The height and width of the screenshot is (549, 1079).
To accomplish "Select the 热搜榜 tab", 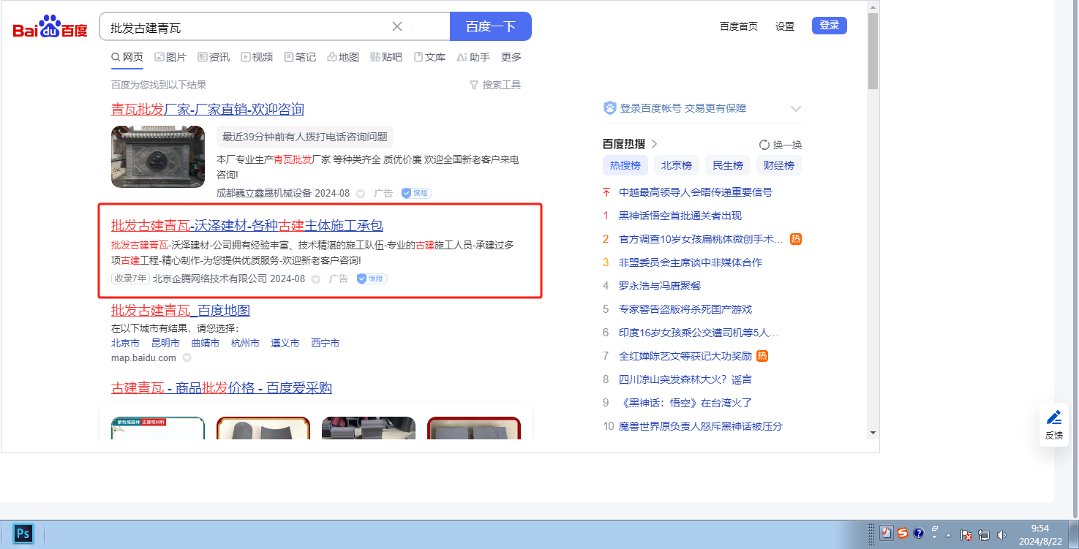I will [625, 165].
